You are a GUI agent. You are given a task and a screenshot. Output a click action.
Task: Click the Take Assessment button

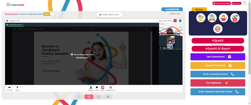218,57
